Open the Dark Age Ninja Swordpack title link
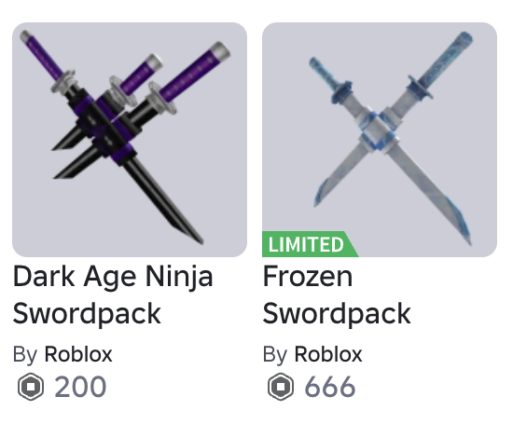The image size is (513, 438). [113, 294]
